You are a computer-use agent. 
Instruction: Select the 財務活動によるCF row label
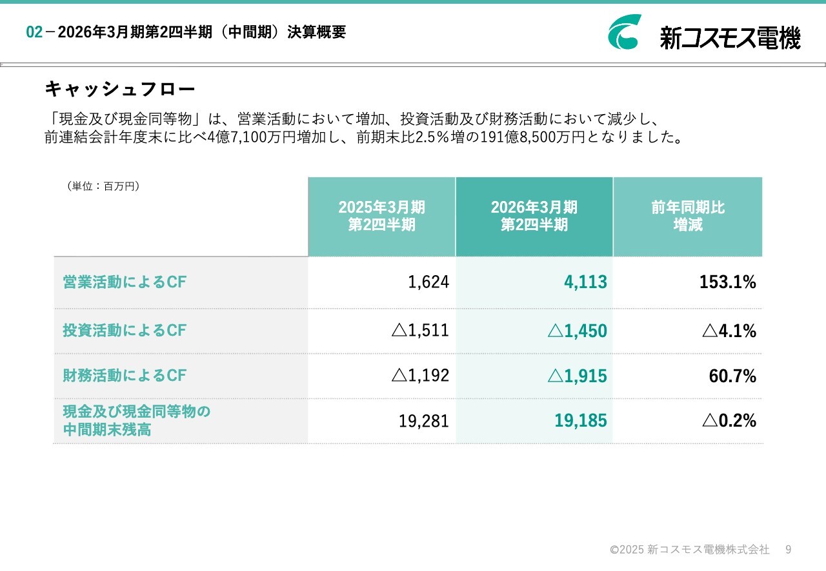(125, 376)
